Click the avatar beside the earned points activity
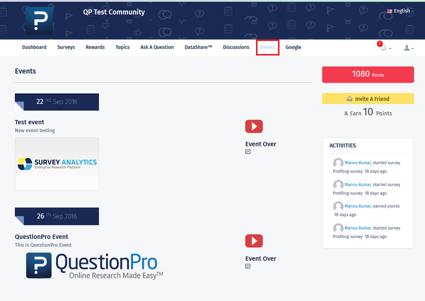Image resolution: width=425 pixels, height=301 pixels. click(x=338, y=206)
